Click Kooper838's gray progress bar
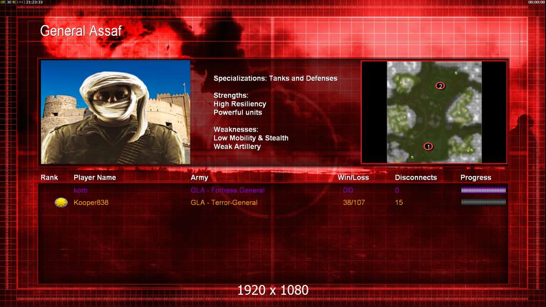The width and height of the screenshot is (546, 307). point(483,202)
